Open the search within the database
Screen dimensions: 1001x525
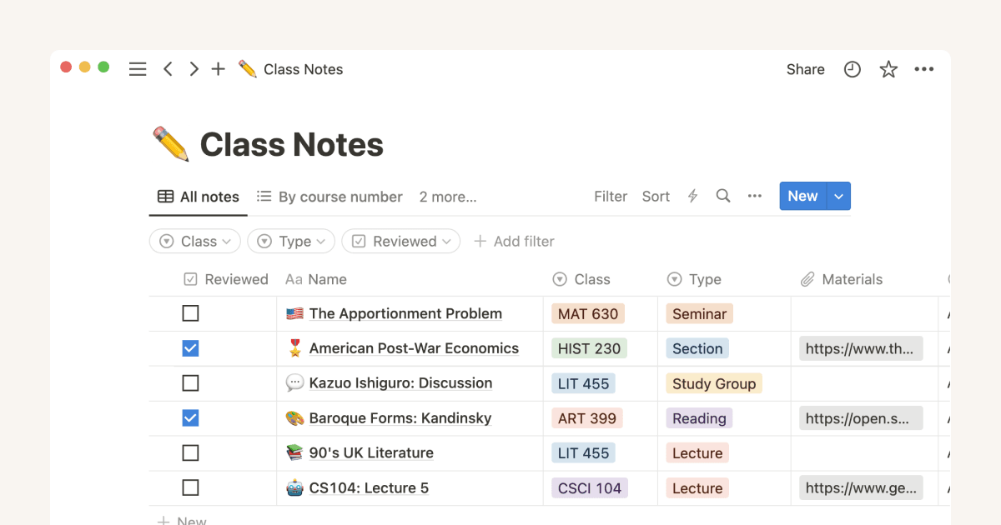click(722, 196)
